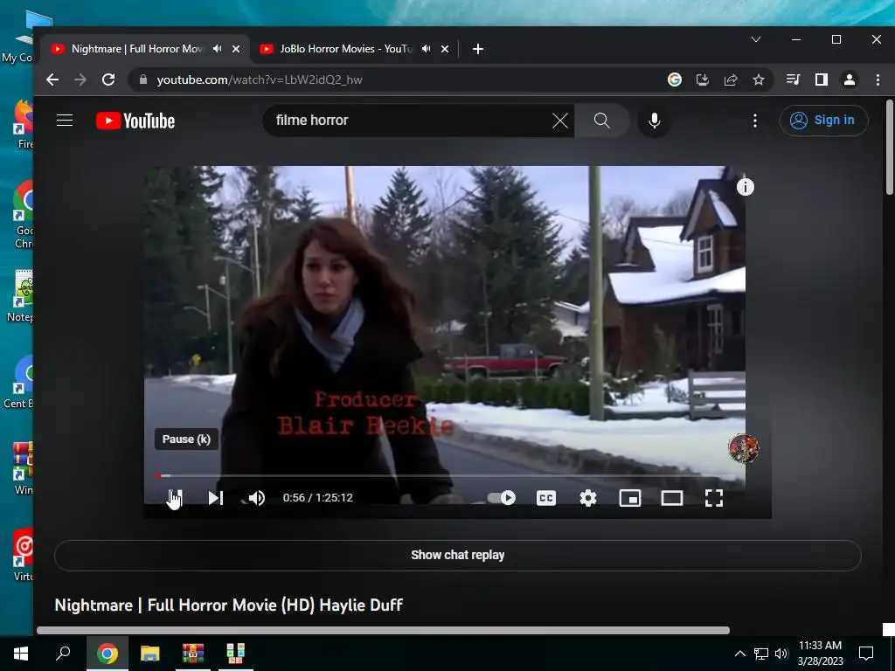Viewport: 895px width, 671px height.
Task: Switch to JoBlo Horror Movies tab
Action: tap(346, 49)
